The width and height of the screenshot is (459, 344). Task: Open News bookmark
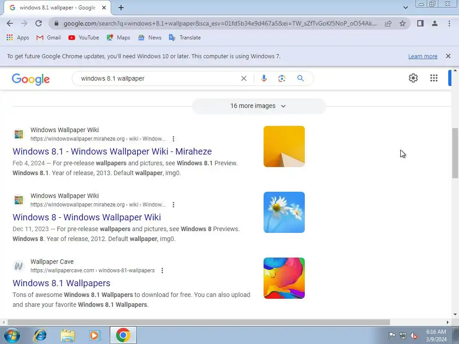tap(150, 38)
